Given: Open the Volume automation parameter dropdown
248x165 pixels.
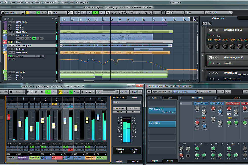Looking at the screenshot, I should [x=26, y=56].
